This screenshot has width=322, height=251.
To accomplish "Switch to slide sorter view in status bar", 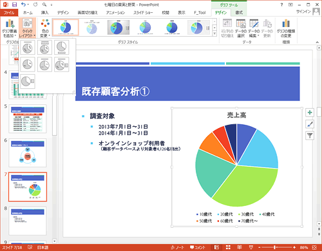I will point(228,247).
